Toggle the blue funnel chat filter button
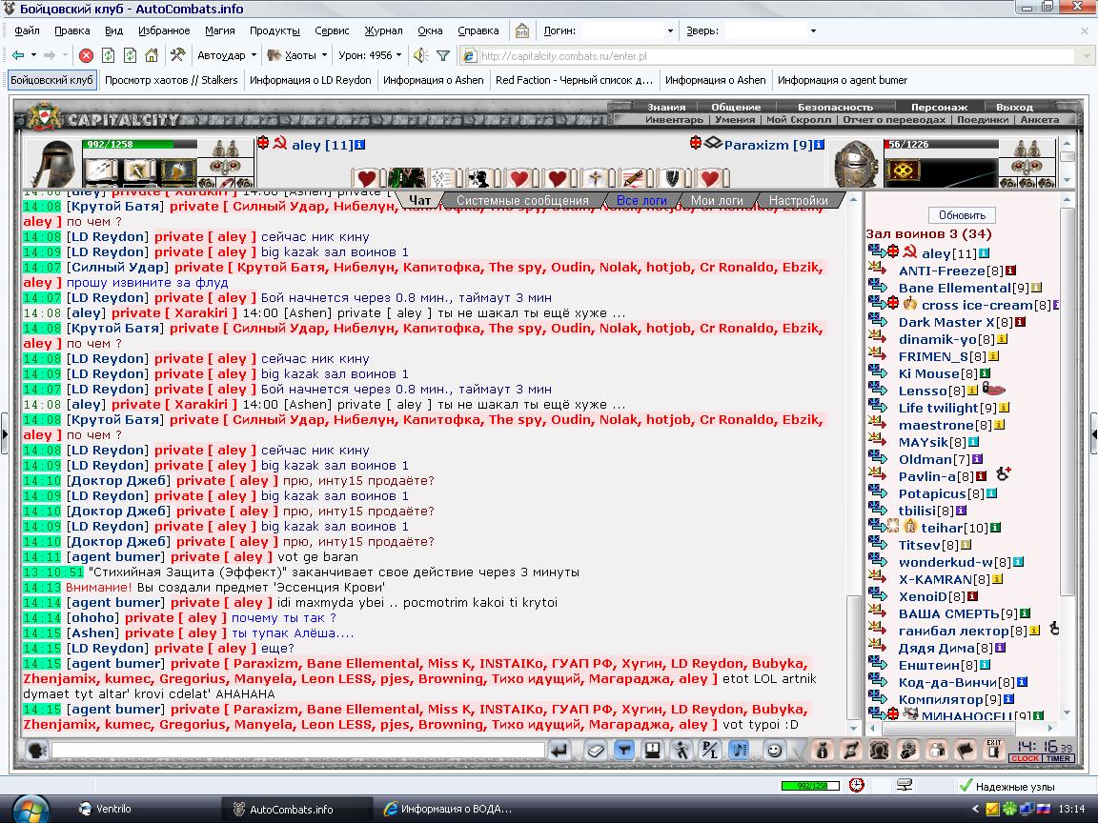This screenshot has height=823, width=1098. tap(624, 751)
